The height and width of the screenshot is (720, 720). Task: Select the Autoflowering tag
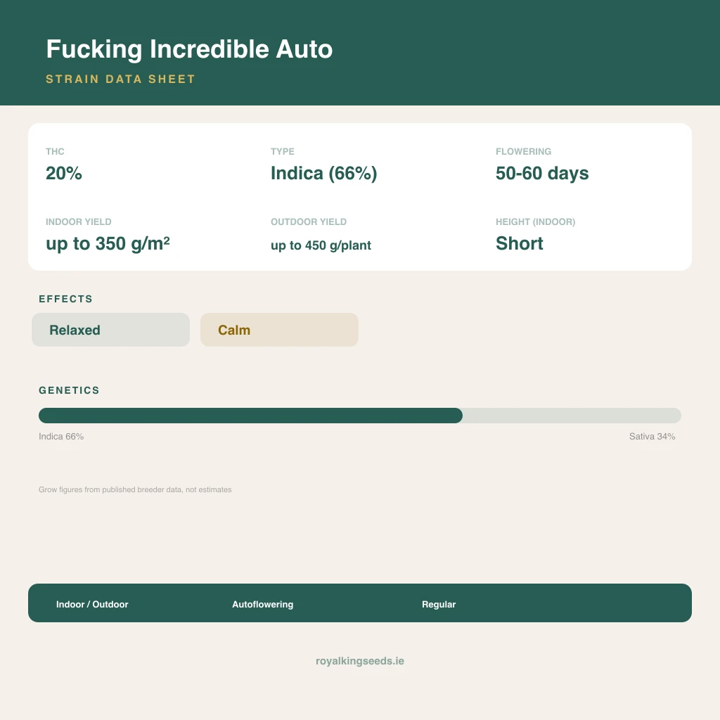point(263,604)
